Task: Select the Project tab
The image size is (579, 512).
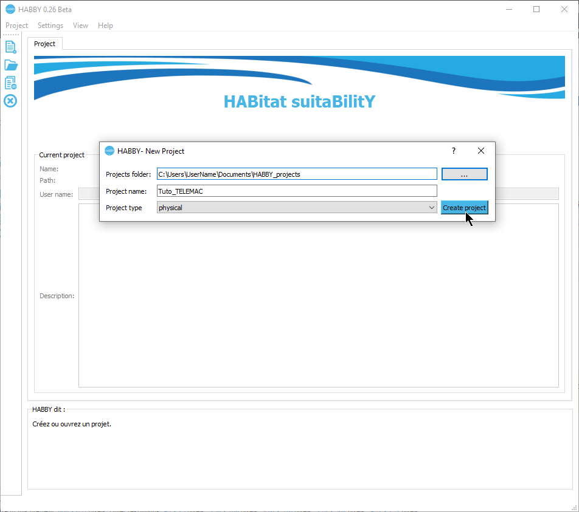Action: pyautogui.click(x=44, y=44)
